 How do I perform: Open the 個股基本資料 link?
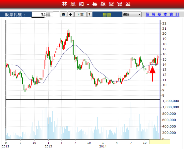point(162,14)
